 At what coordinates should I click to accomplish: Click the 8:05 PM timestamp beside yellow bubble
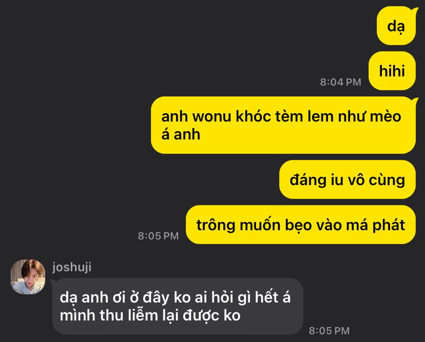pos(158,236)
